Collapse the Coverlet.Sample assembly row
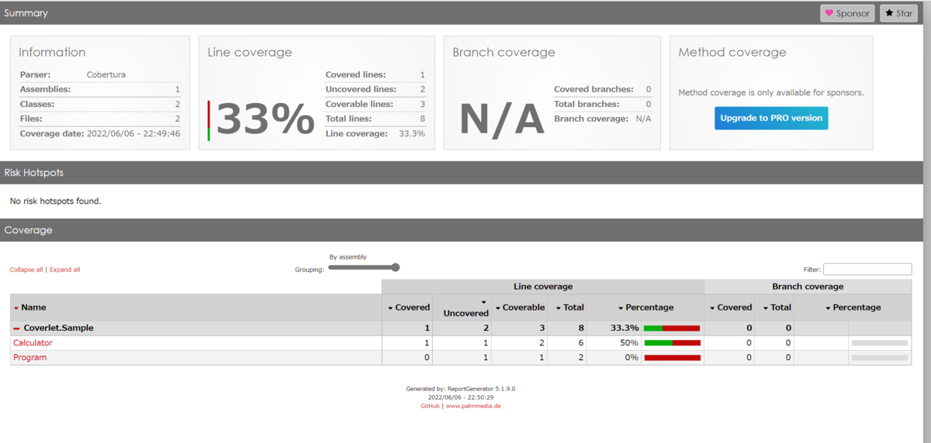Viewport: 931px width, 443px height. 16,328
